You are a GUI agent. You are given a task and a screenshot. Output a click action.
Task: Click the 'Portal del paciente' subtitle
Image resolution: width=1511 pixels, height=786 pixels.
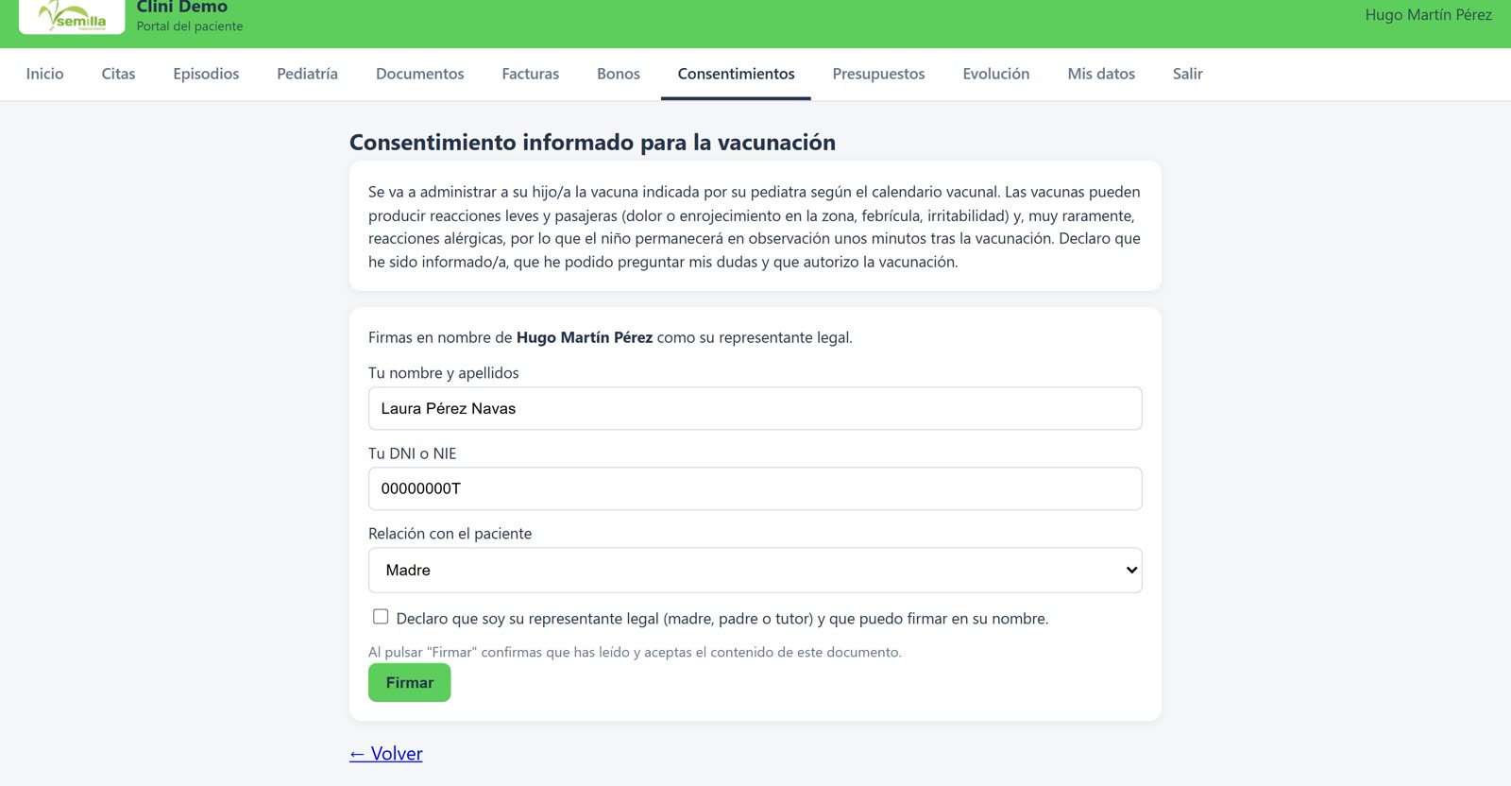pyautogui.click(x=189, y=26)
